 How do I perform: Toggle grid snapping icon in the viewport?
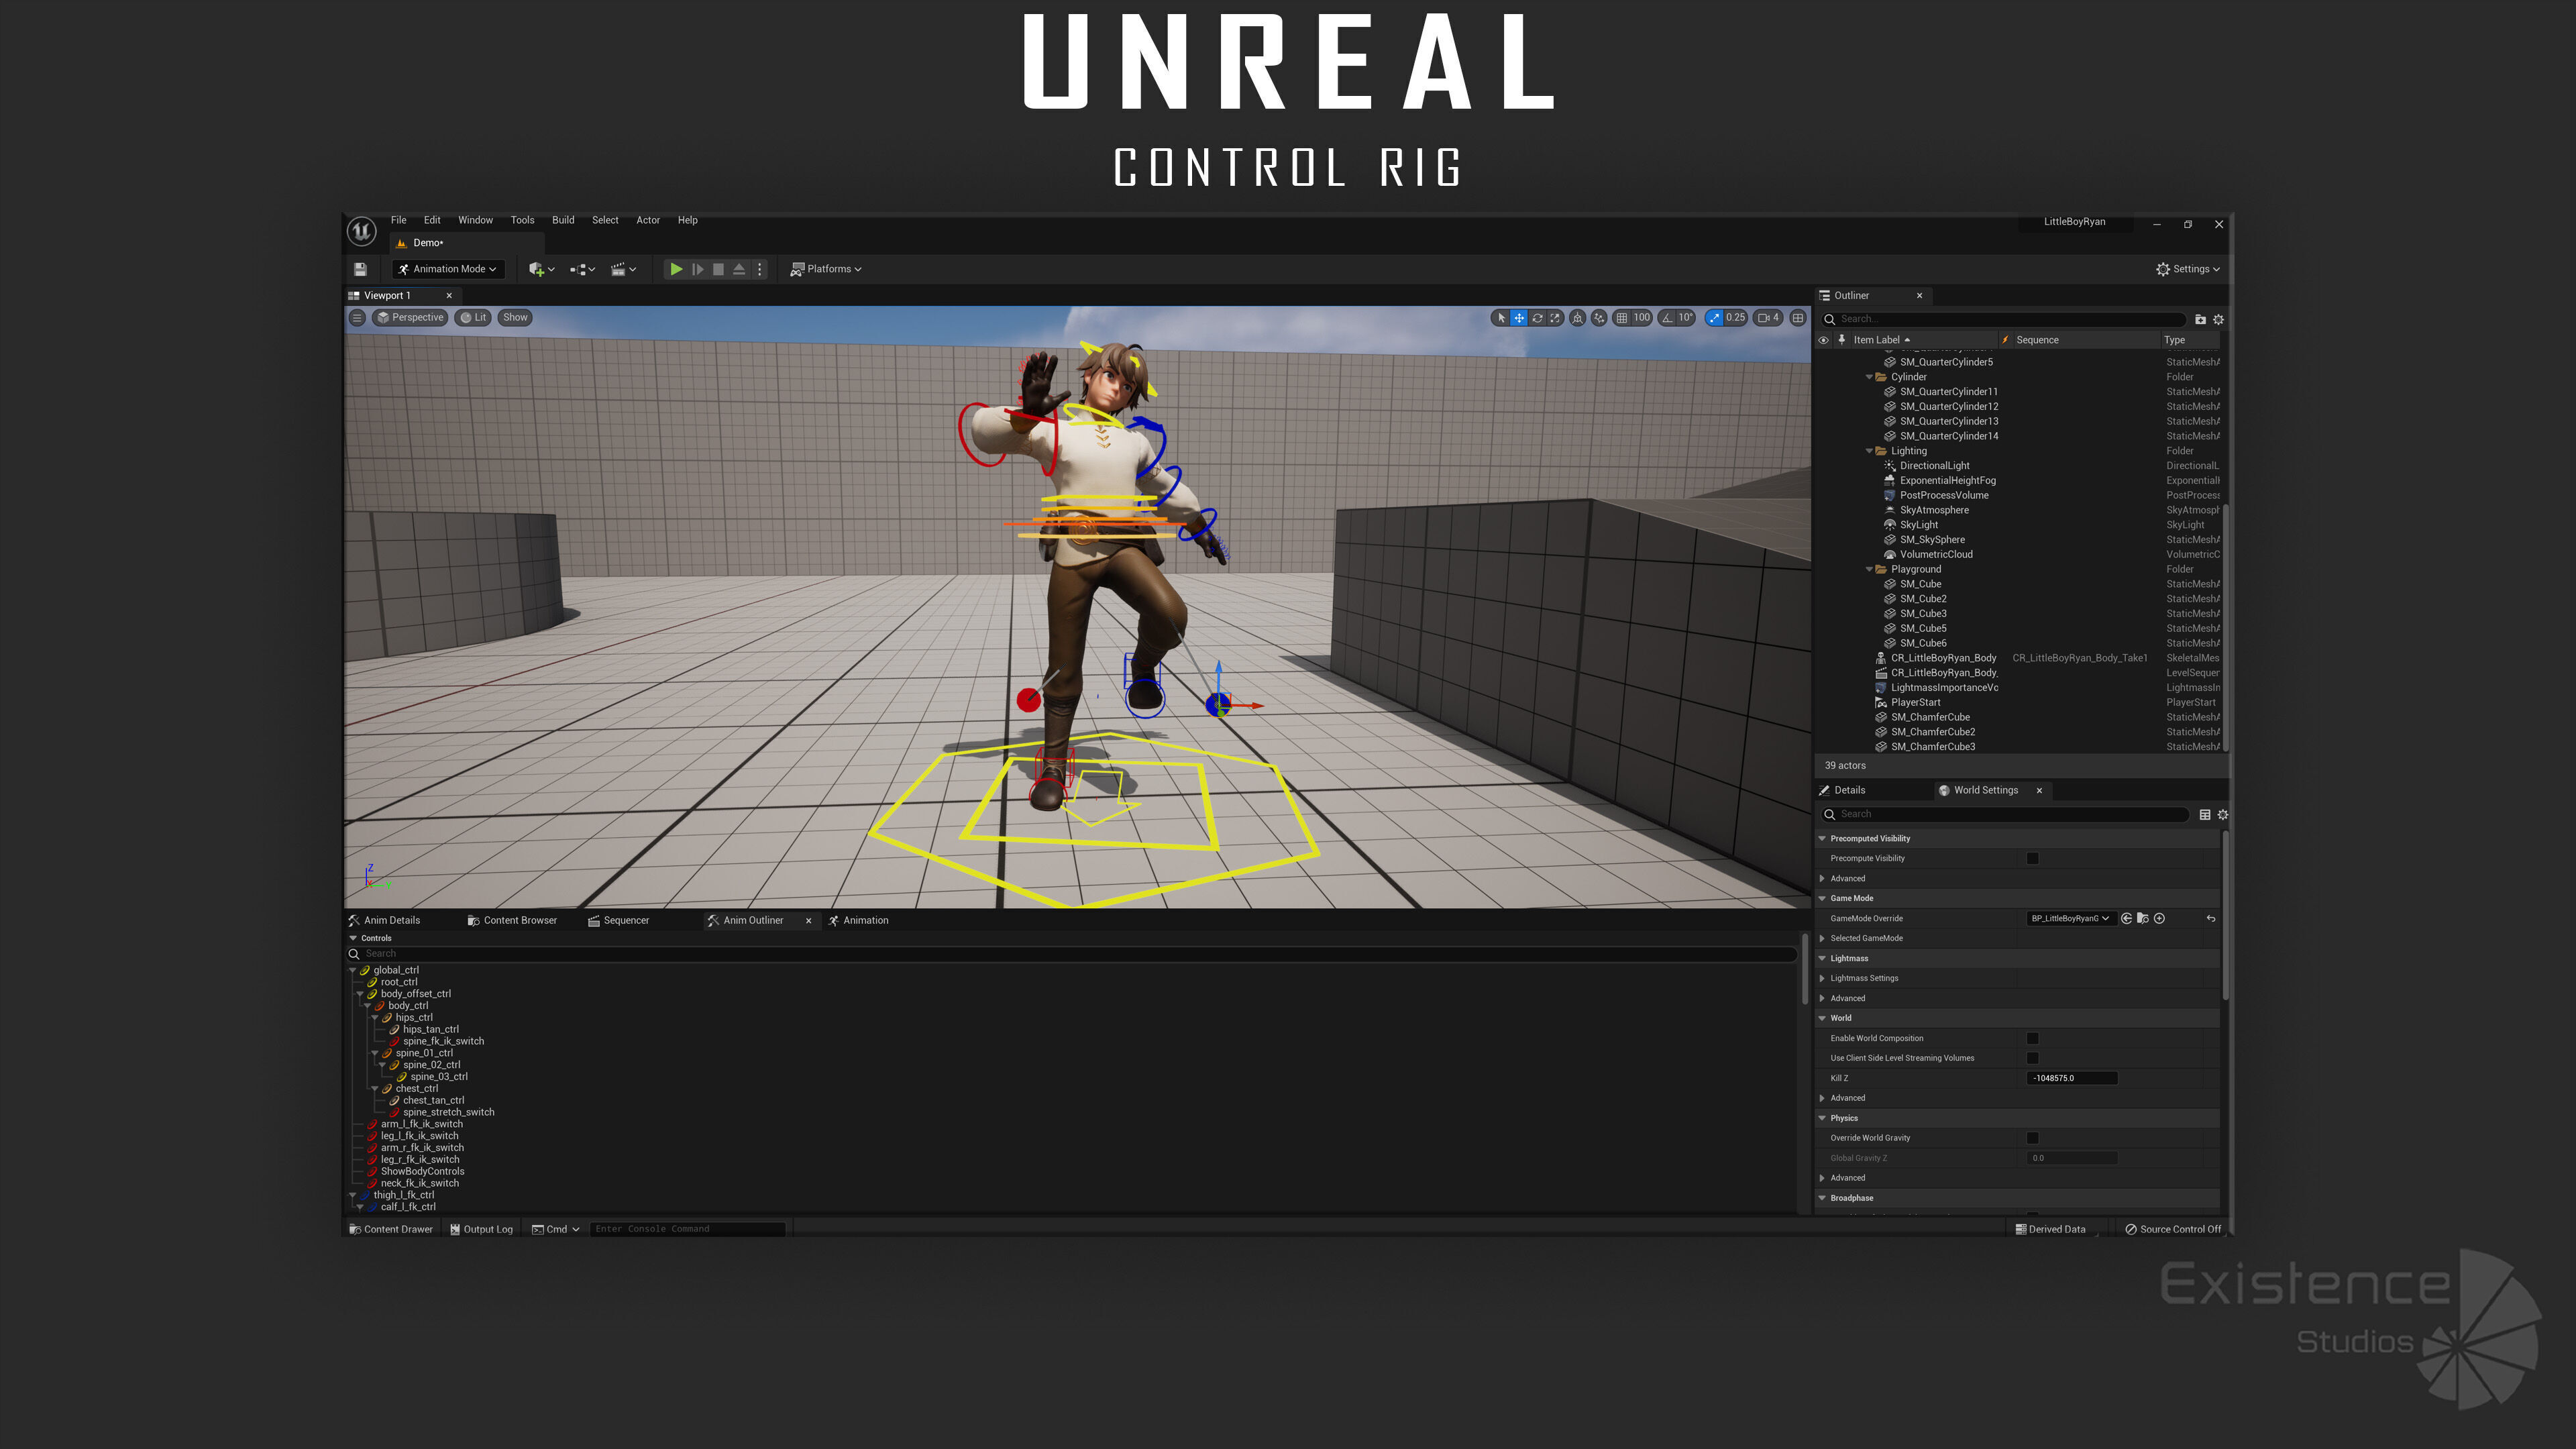(x=1621, y=318)
